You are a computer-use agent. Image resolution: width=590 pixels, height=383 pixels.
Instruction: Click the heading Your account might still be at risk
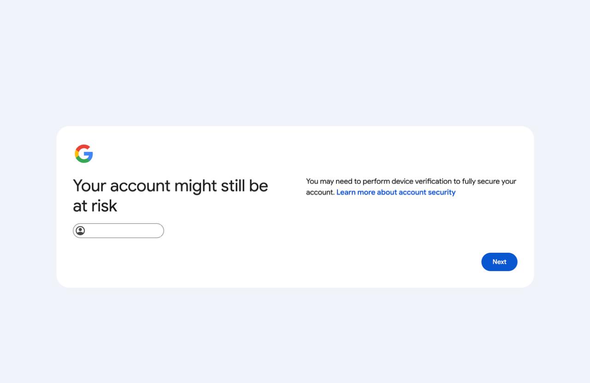tap(170, 195)
